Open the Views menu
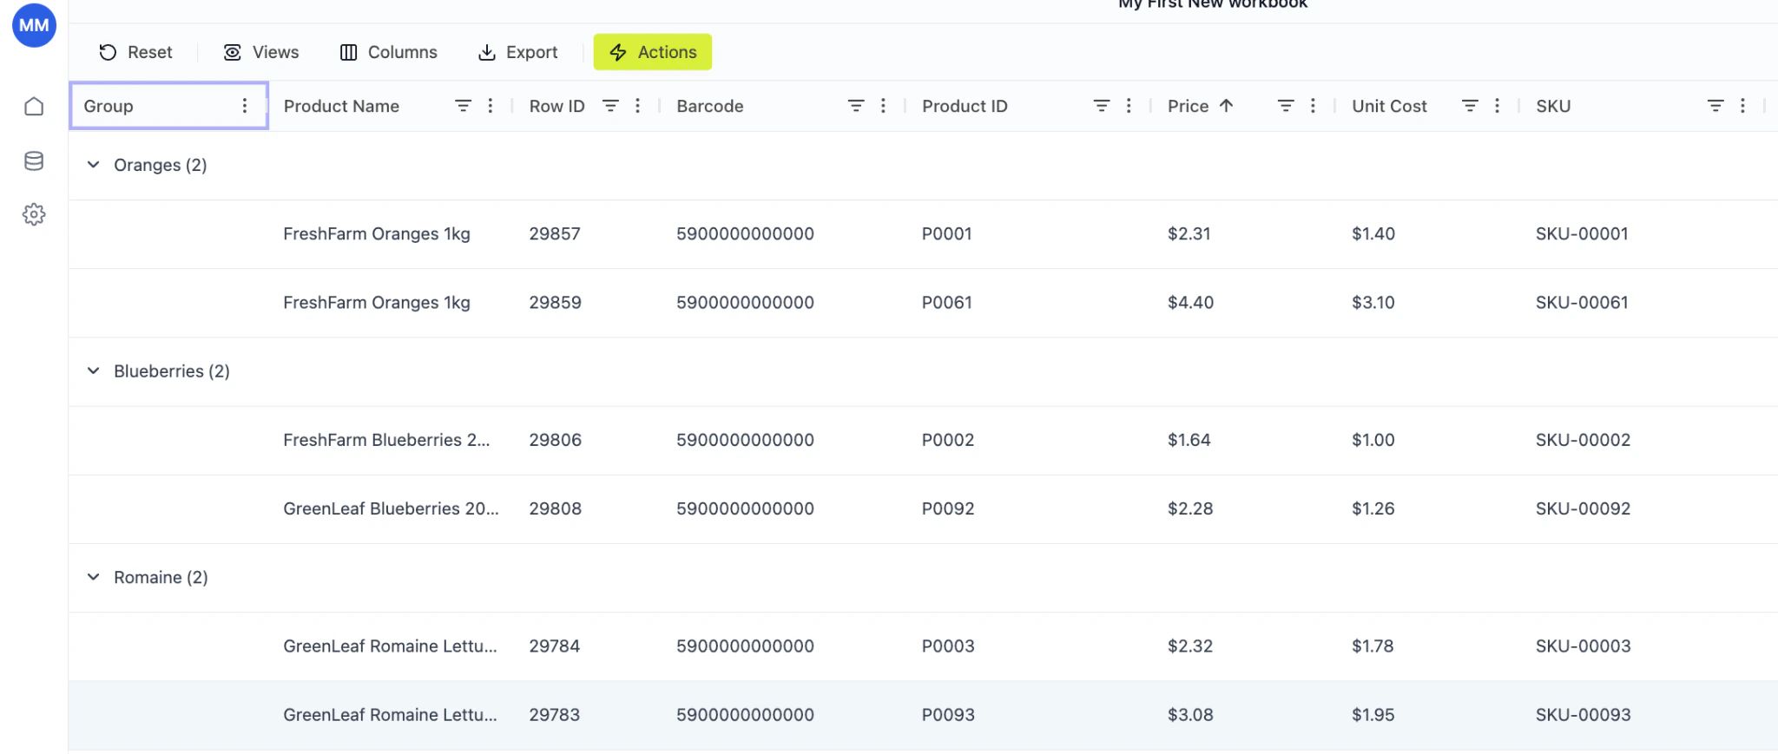The image size is (1778, 754). click(261, 52)
